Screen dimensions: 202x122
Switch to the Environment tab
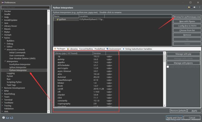tap(114, 49)
